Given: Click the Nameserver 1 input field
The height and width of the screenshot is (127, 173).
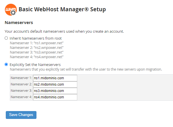Looking at the screenshot, I should click(x=55, y=78).
